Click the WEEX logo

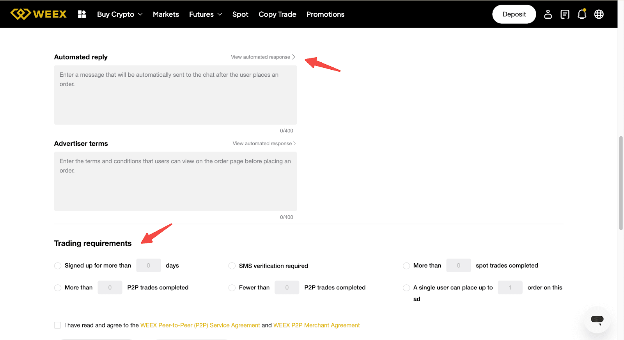point(38,14)
